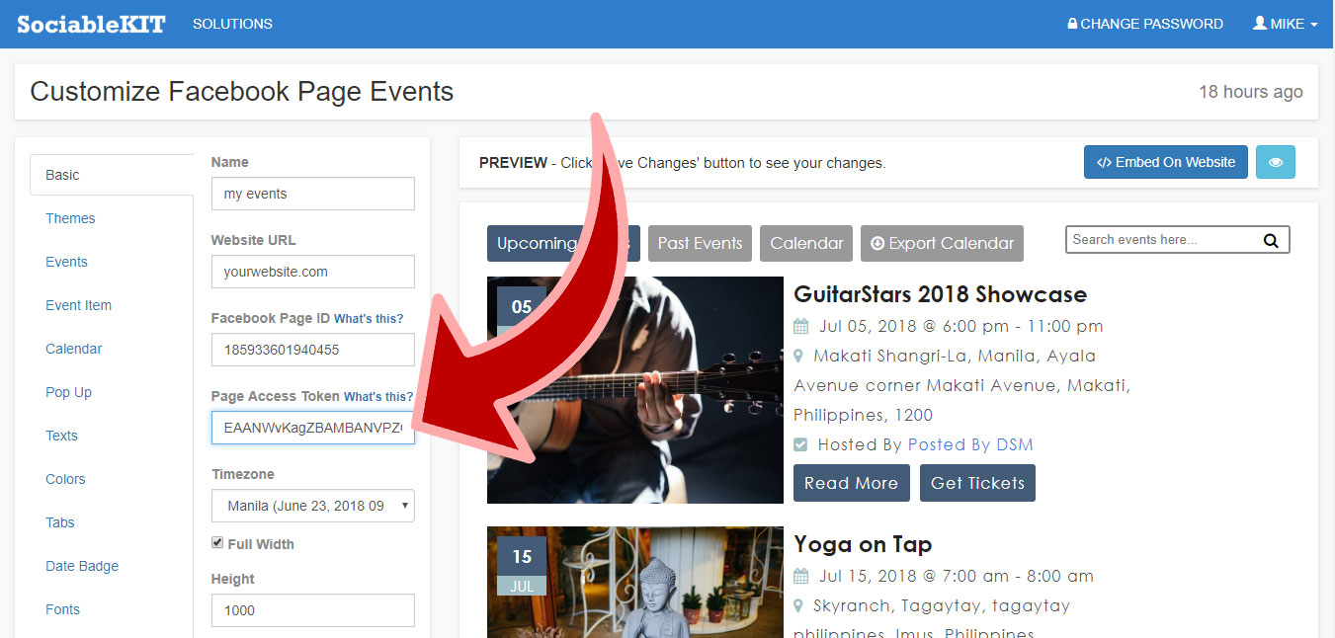Click the Embed On Website button
The width and height of the screenshot is (1335, 638).
point(1166,162)
